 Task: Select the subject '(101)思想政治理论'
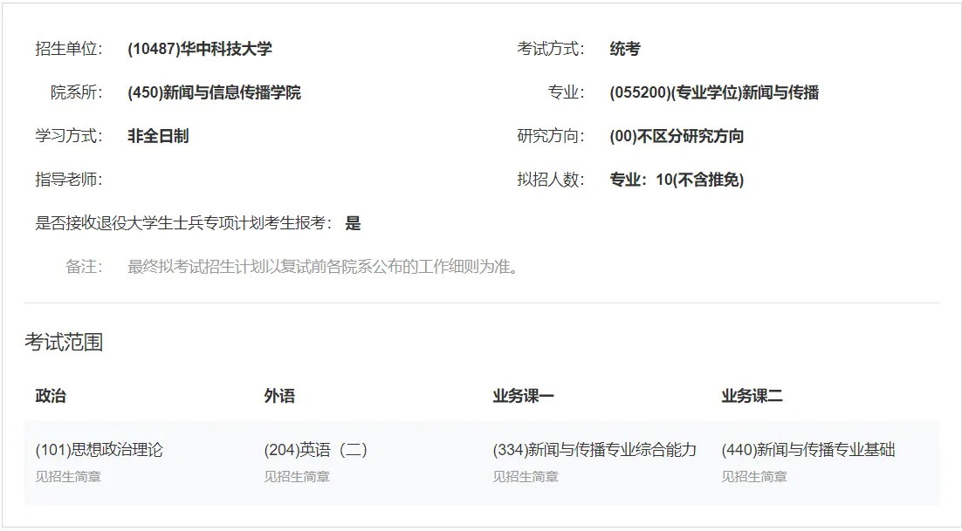click(99, 450)
